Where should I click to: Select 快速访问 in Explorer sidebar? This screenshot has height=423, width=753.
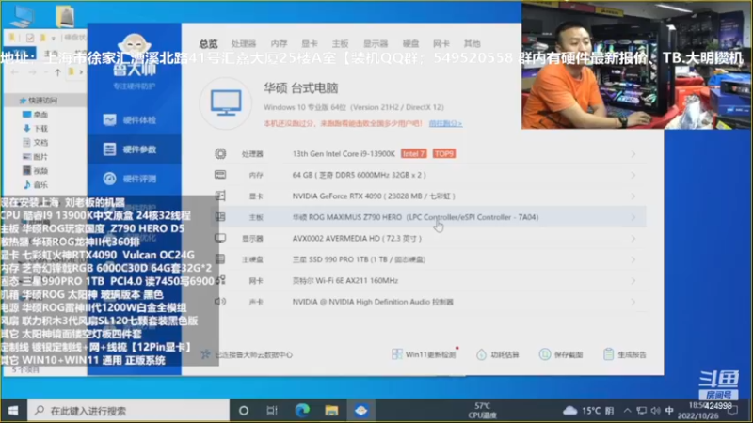pyautogui.click(x=42, y=100)
